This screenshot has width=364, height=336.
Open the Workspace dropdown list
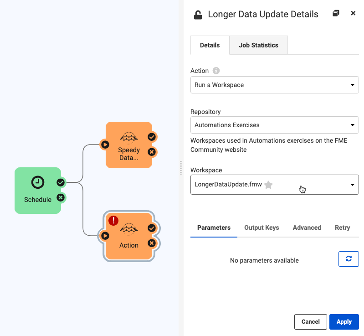pyautogui.click(x=352, y=185)
